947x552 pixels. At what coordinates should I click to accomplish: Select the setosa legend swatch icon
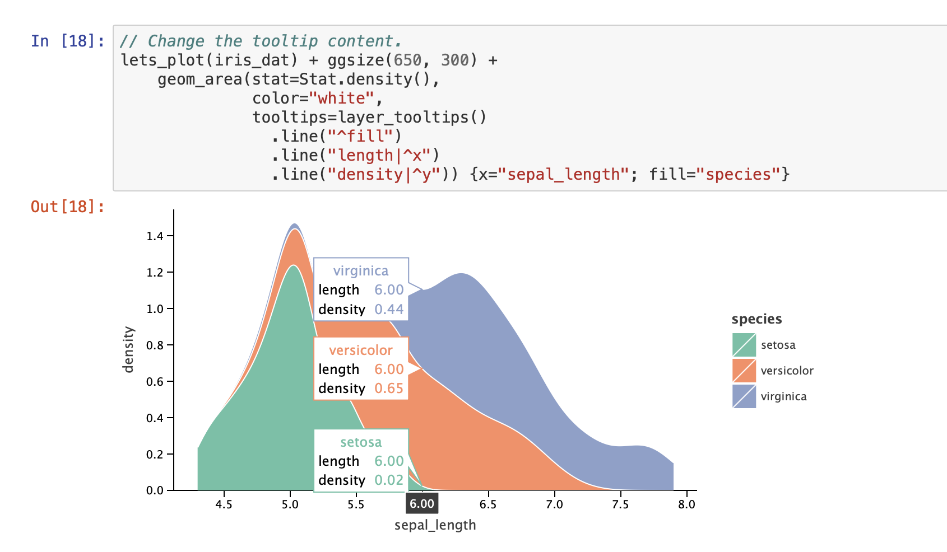tap(744, 345)
